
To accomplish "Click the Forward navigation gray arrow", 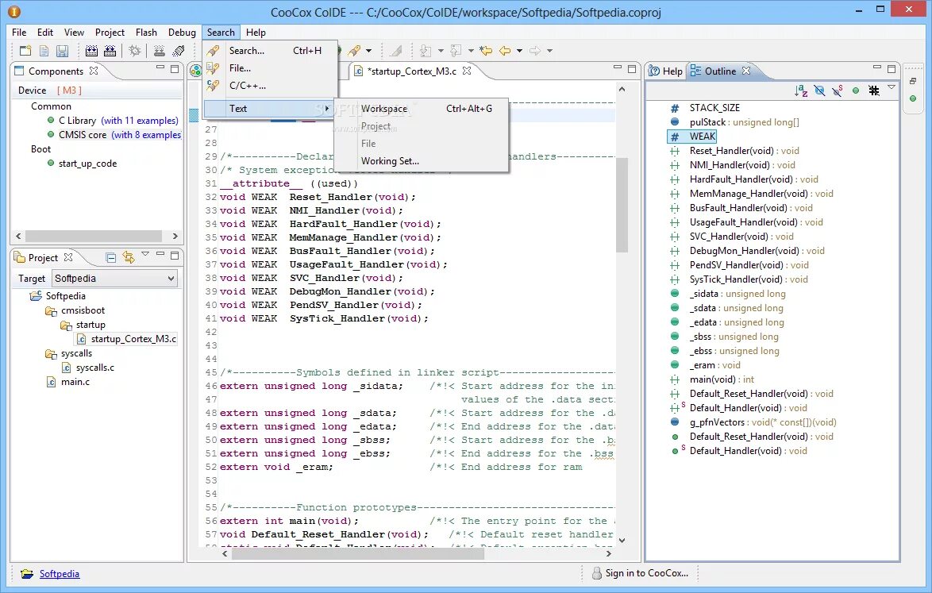I will point(535,51).
